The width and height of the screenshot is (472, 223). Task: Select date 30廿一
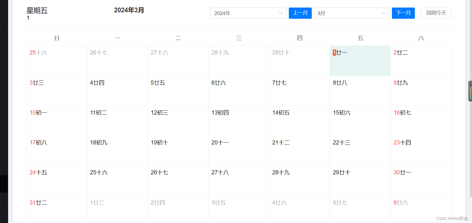[421, 181]
